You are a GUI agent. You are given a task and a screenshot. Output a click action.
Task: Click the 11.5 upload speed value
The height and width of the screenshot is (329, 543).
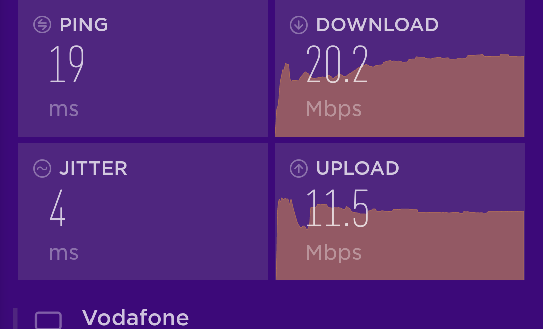tap(337, 208)
